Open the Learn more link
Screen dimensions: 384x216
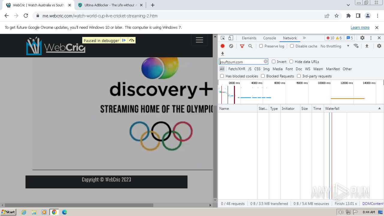(360, 27)
